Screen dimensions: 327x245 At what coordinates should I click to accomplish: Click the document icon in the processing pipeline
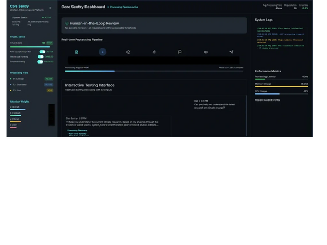click(x=77, y=52)
